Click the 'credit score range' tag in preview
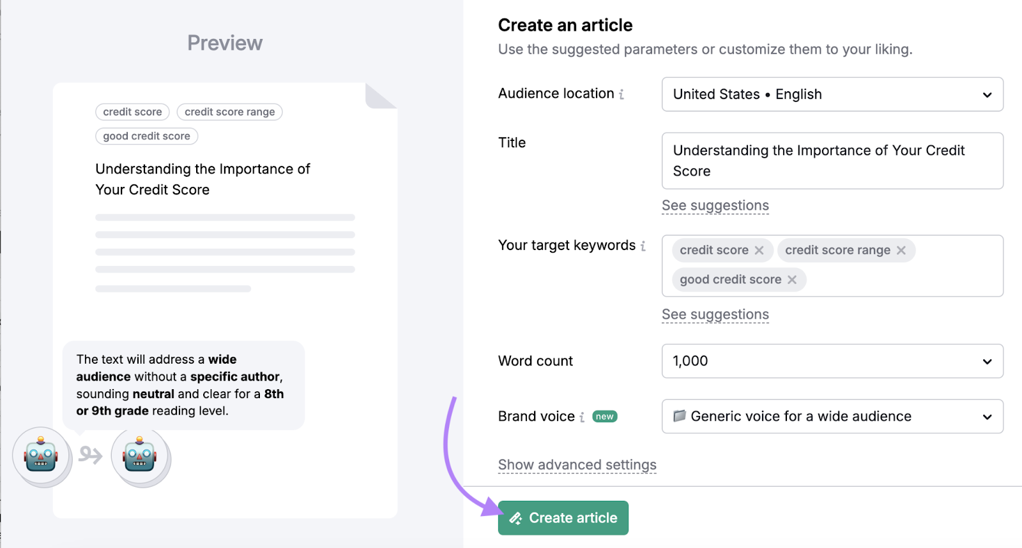The image size is (1022, 548). (230, 112)
